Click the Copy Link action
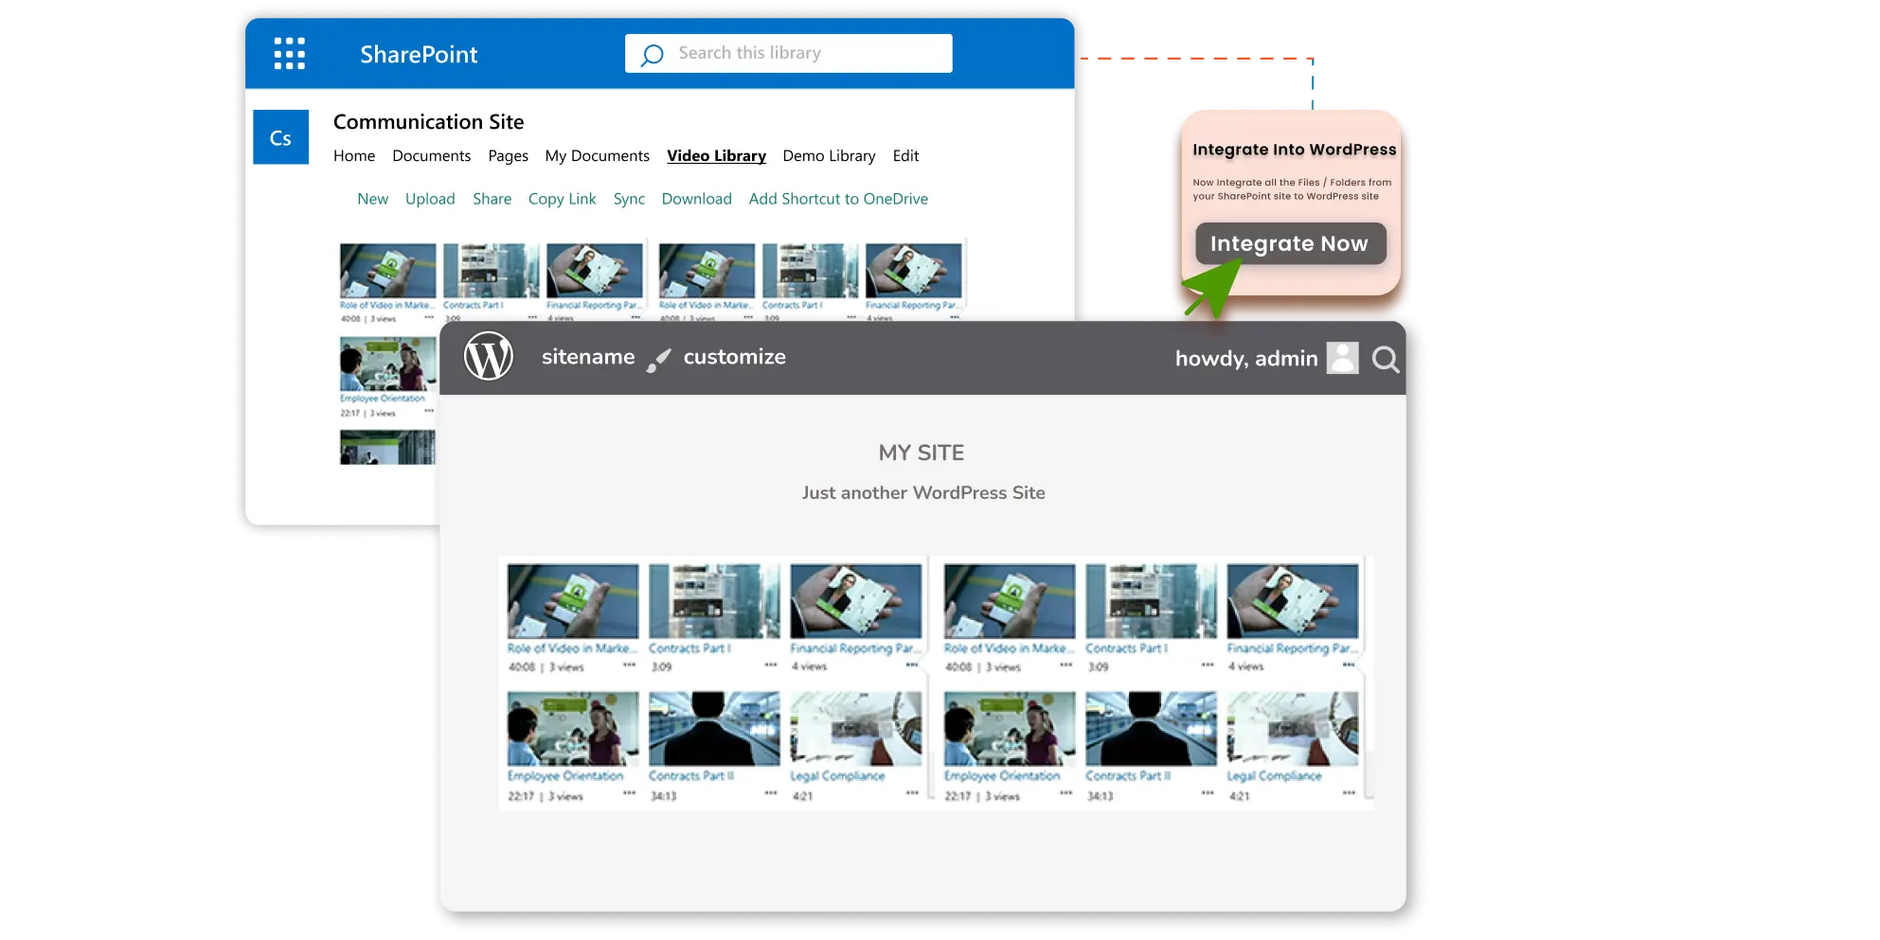This screenshot has width=1880, height=940. click(x=562, y=199)
